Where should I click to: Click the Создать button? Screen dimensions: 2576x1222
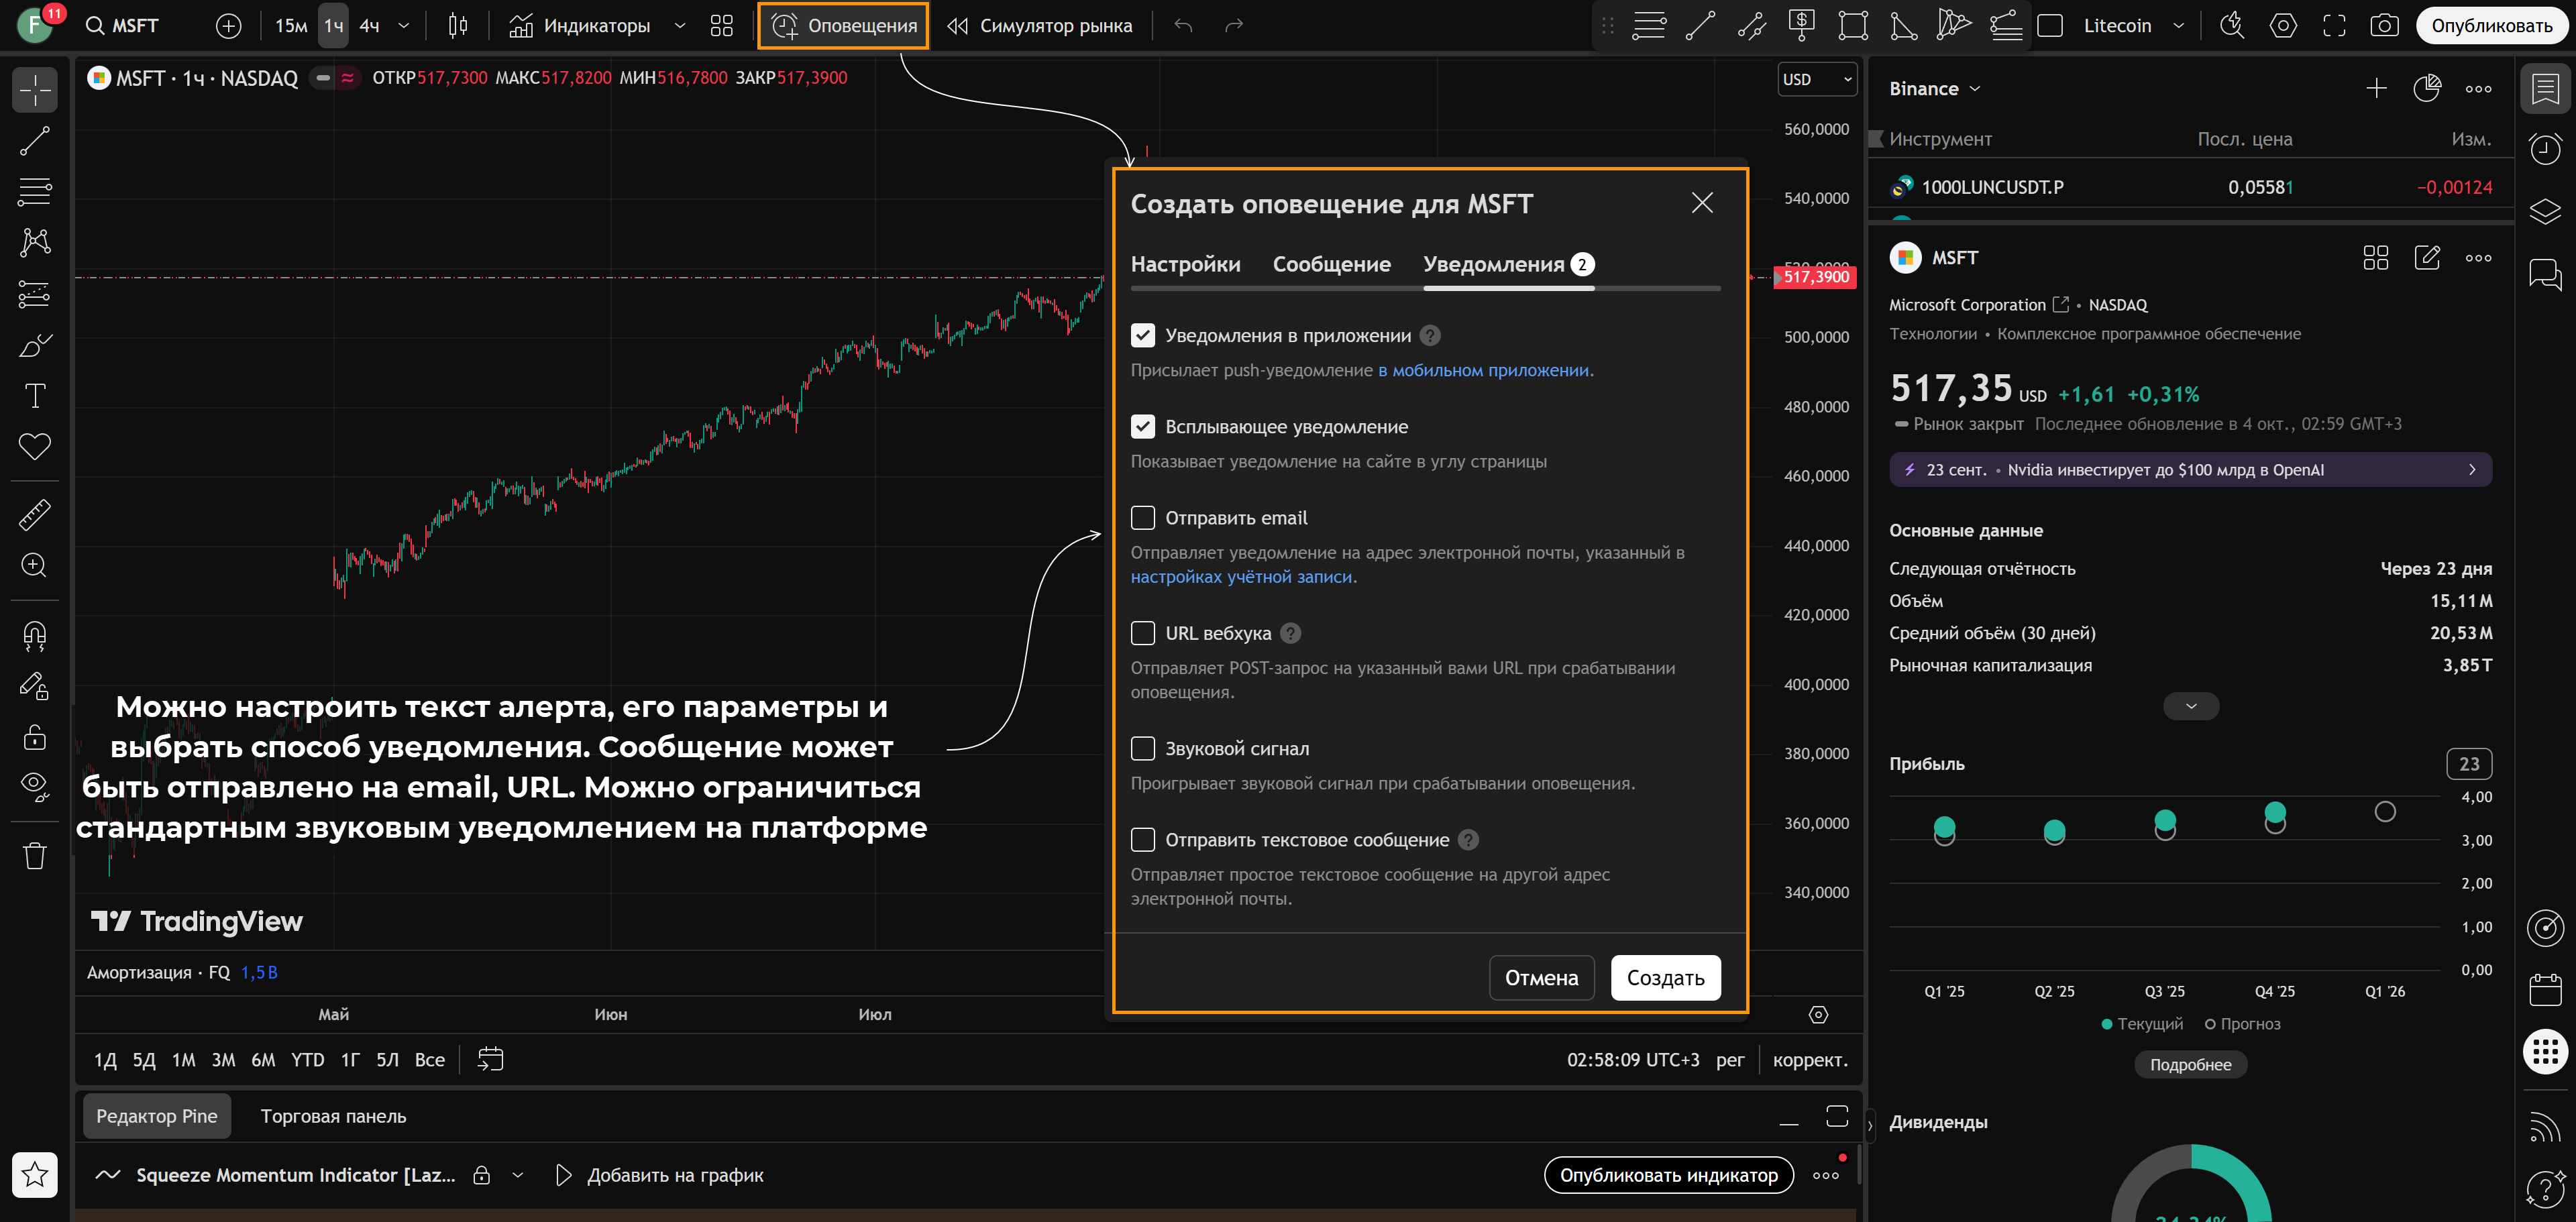coord(1665,978)
